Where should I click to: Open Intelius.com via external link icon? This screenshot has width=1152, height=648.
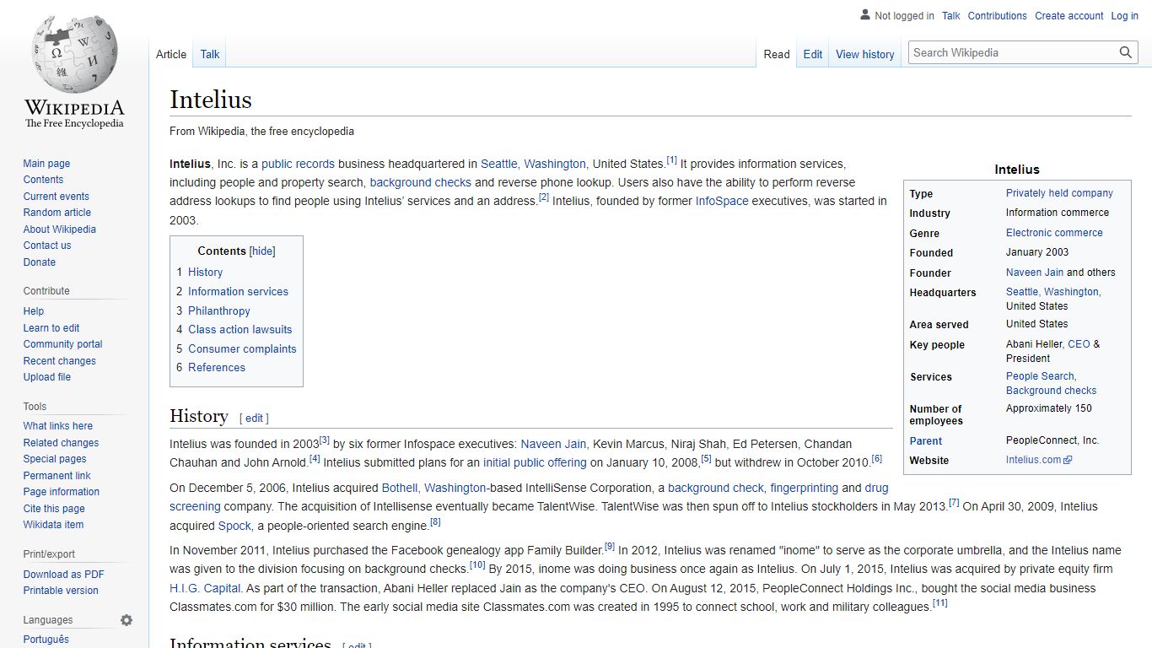coord(1068,460)
